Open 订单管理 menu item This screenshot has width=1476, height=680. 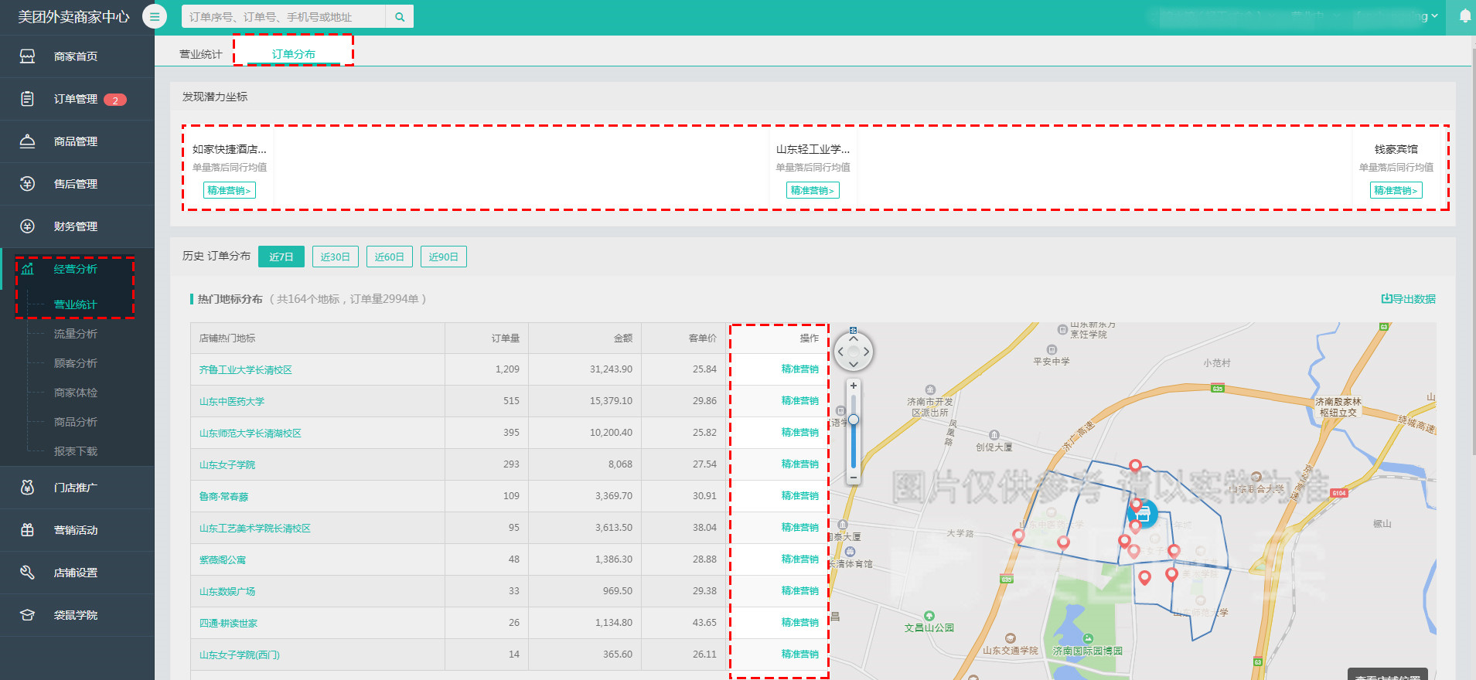pos(77,99)
